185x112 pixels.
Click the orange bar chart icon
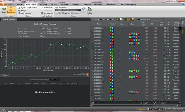(x=129, y=19)
